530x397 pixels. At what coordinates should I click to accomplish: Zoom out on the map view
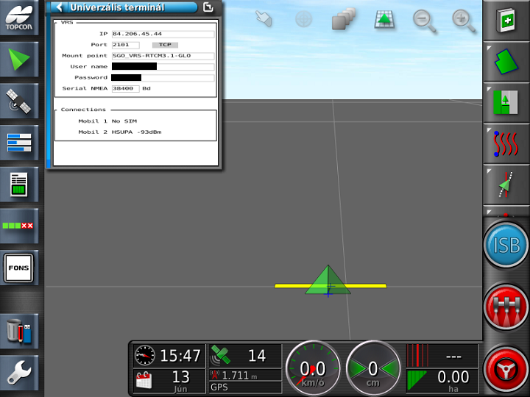click(424, 20)
